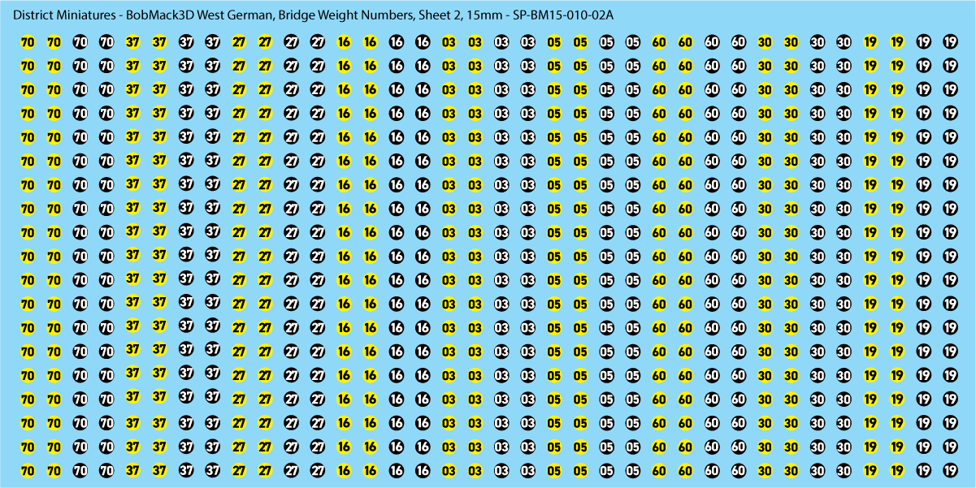976x488 pixels.
Task: Click first black 03 circle in bottom row
Action: click(x=501, y=470)
